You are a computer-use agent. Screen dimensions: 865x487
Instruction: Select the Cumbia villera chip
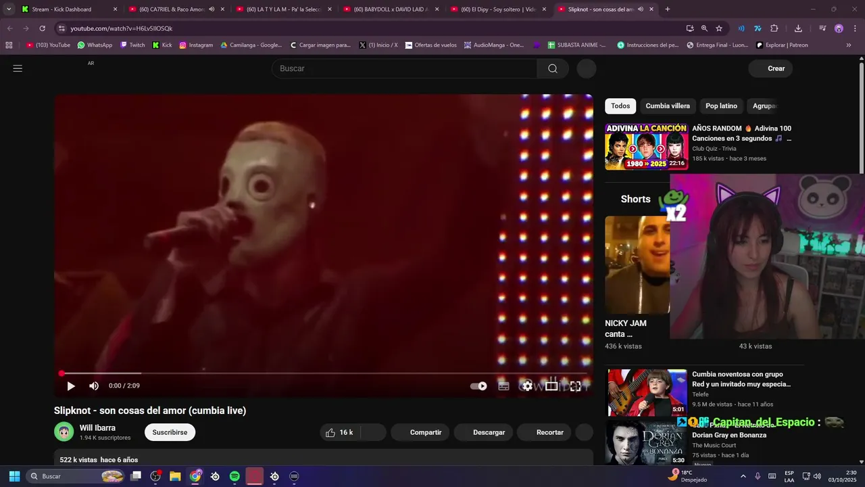point(668,106)
